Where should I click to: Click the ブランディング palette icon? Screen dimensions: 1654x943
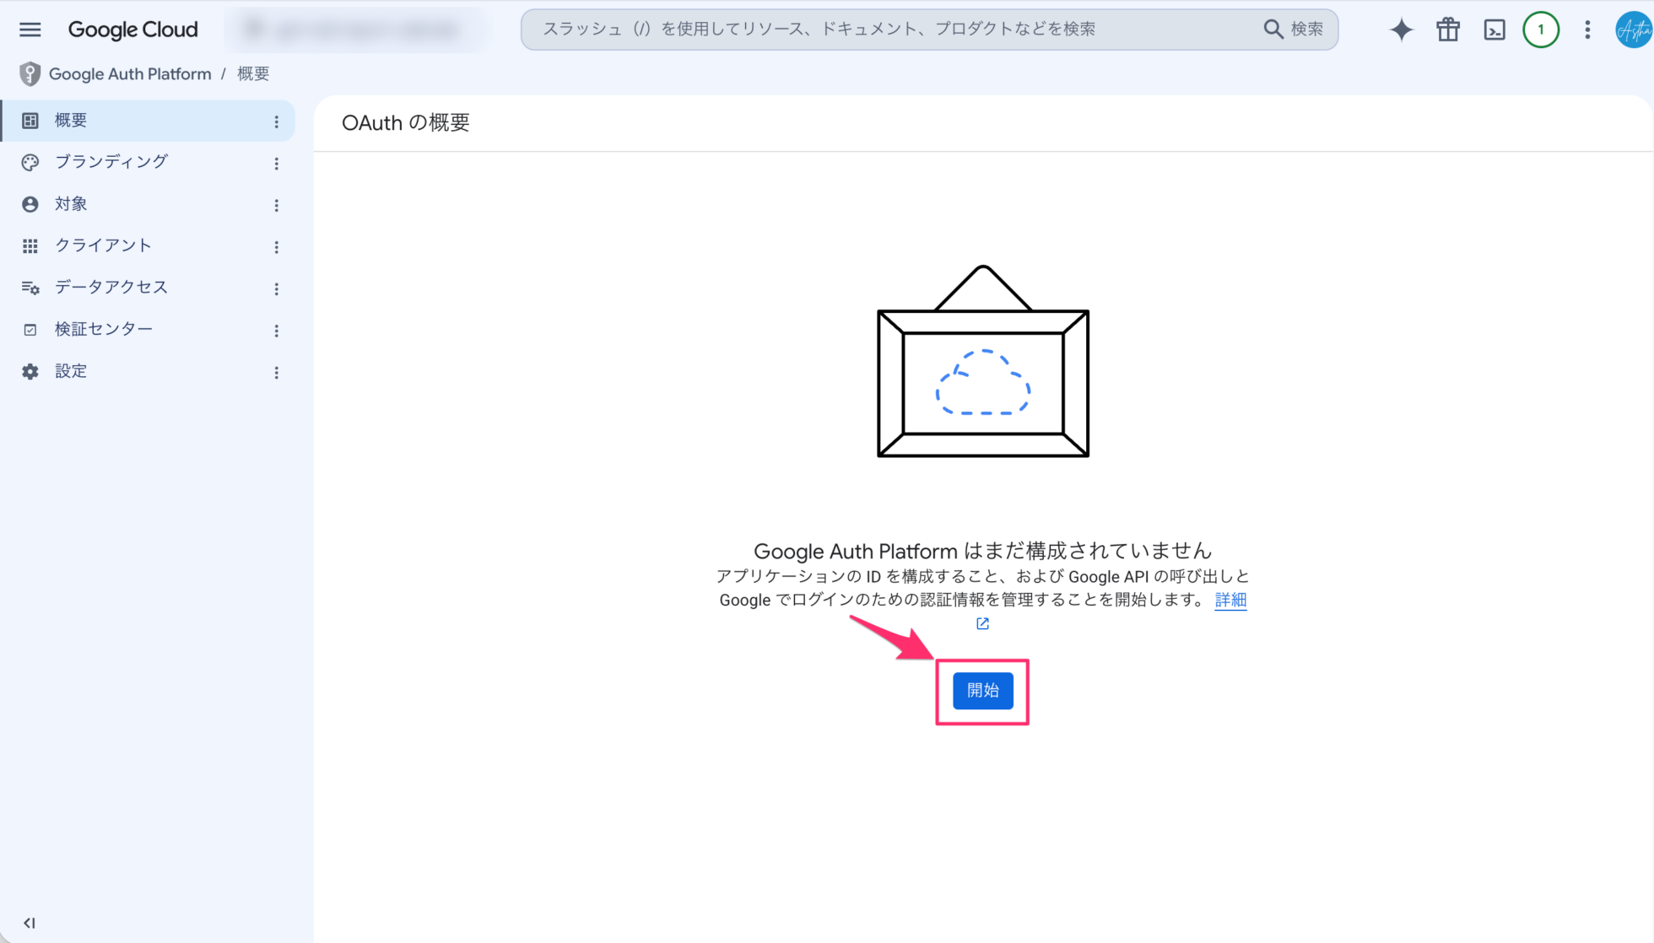pyautogui.click(x=30, y=162)
